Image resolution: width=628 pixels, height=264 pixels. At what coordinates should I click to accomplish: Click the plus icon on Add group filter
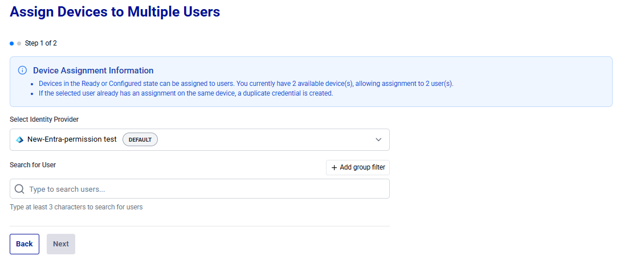(335, 168)
